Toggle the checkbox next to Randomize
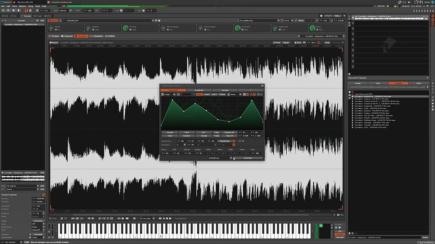Image resolution: width=435 pixels, height=244 pixels. pos(234,141)
